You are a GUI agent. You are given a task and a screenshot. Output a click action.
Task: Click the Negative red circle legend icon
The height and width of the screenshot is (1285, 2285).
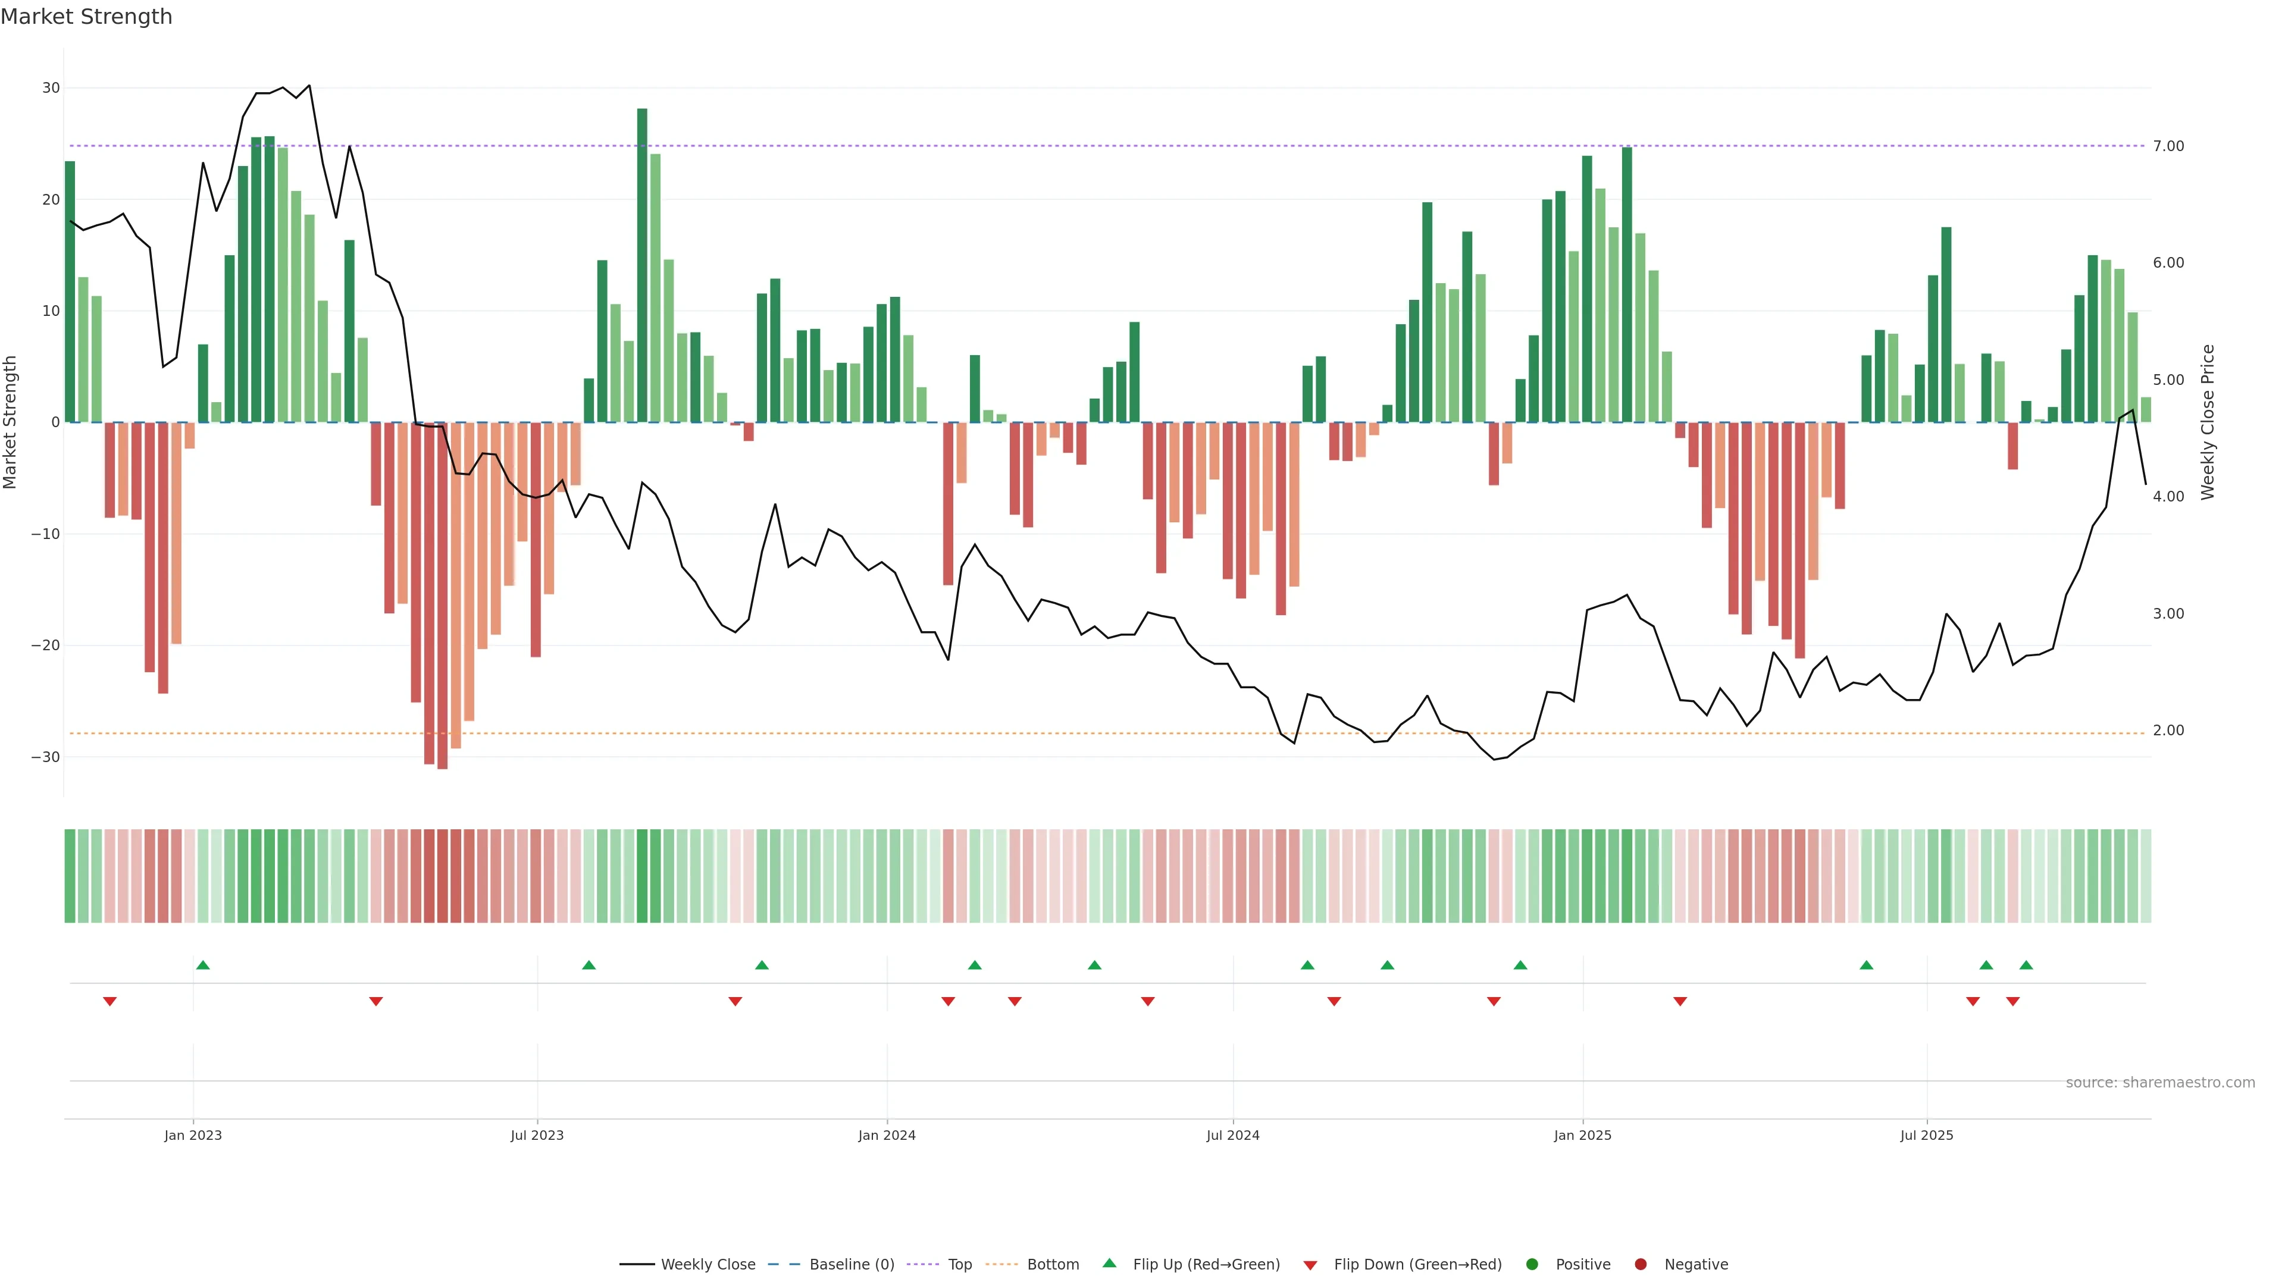[x=1640, y=1265]
